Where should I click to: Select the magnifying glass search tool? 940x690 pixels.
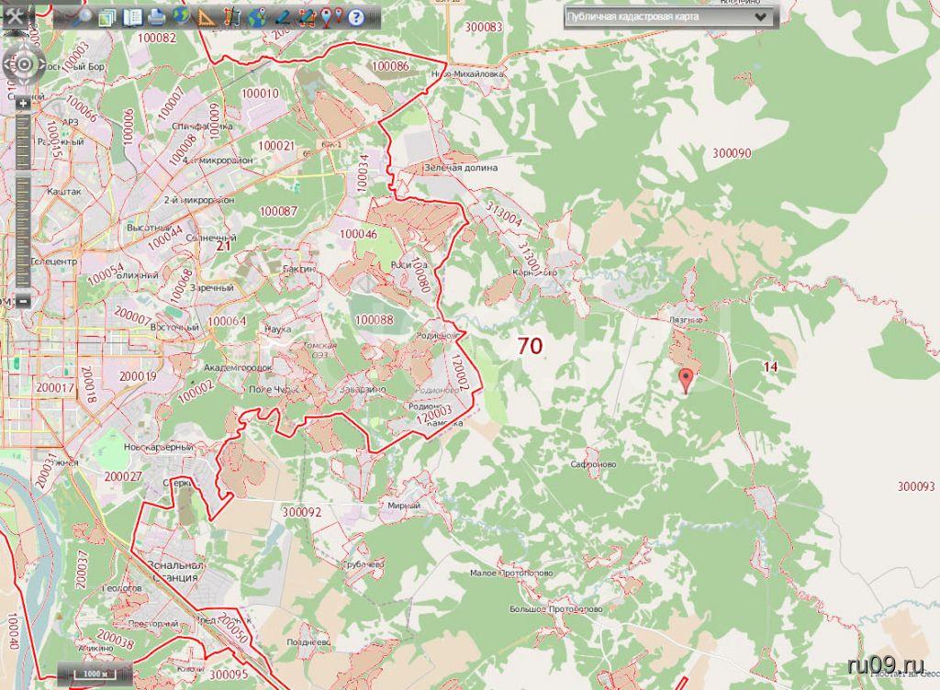[x=83, y=17]
